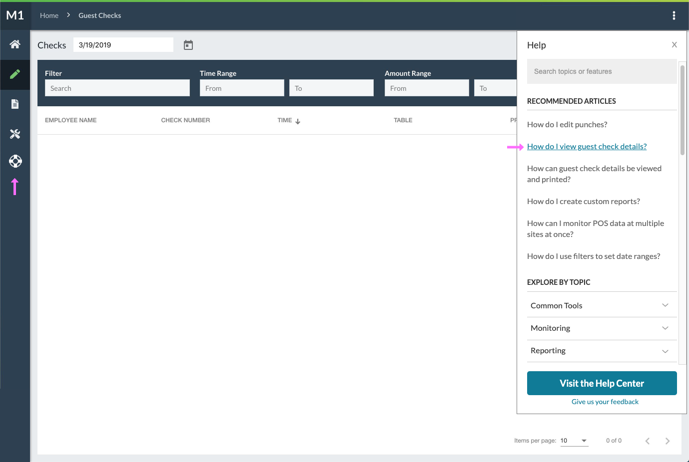
Task: Open the three-dot overflow menu
Action: pos(674,15)
